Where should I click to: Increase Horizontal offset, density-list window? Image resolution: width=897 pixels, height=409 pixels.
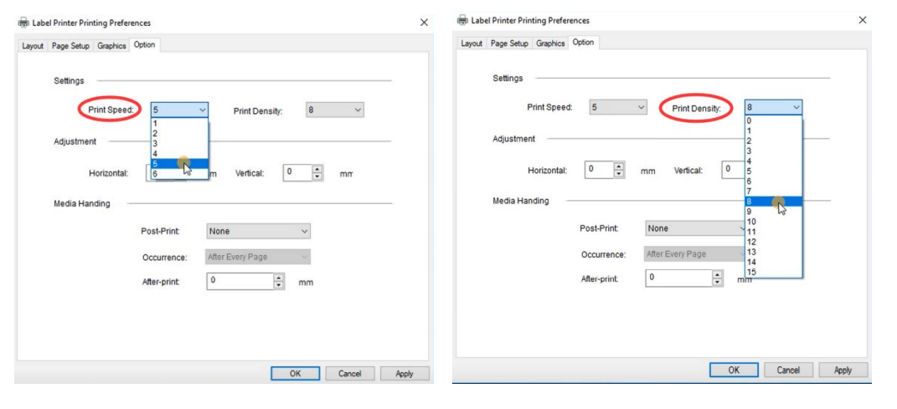coord(619,166)
